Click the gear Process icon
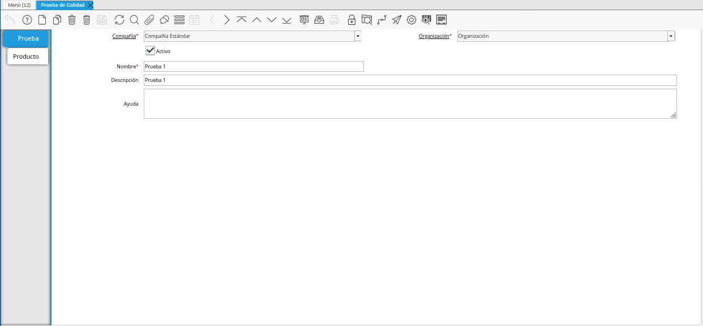This screenshot has height=326, width=703. [x=411, y=20]
